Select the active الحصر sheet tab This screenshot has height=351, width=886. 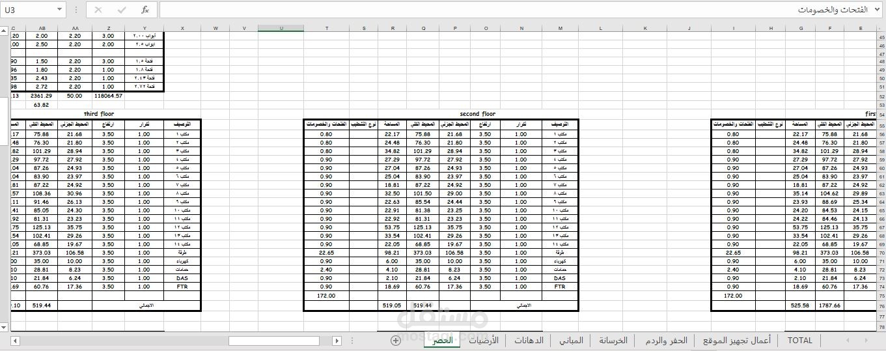(x=443, y=341)
